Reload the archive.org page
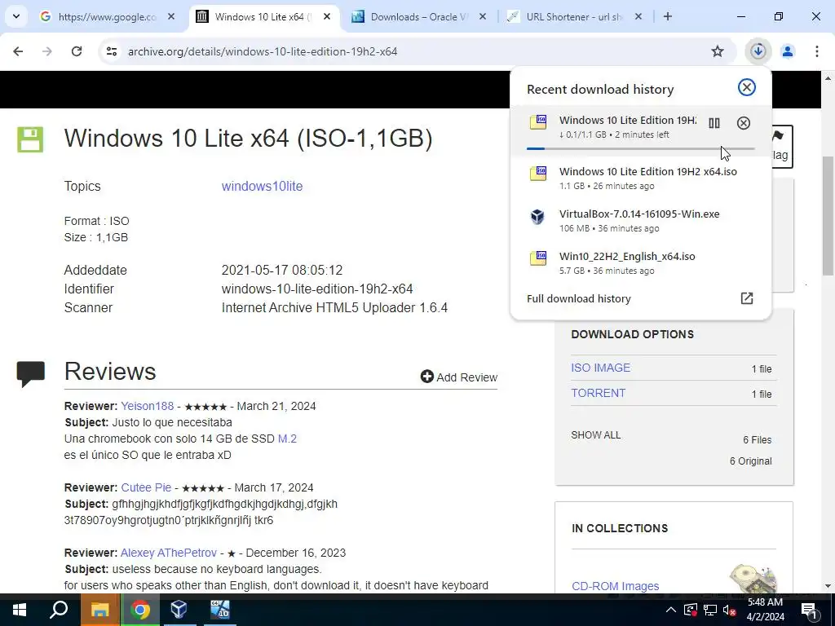This screenshot has height=626, width=835. [77, 51]
